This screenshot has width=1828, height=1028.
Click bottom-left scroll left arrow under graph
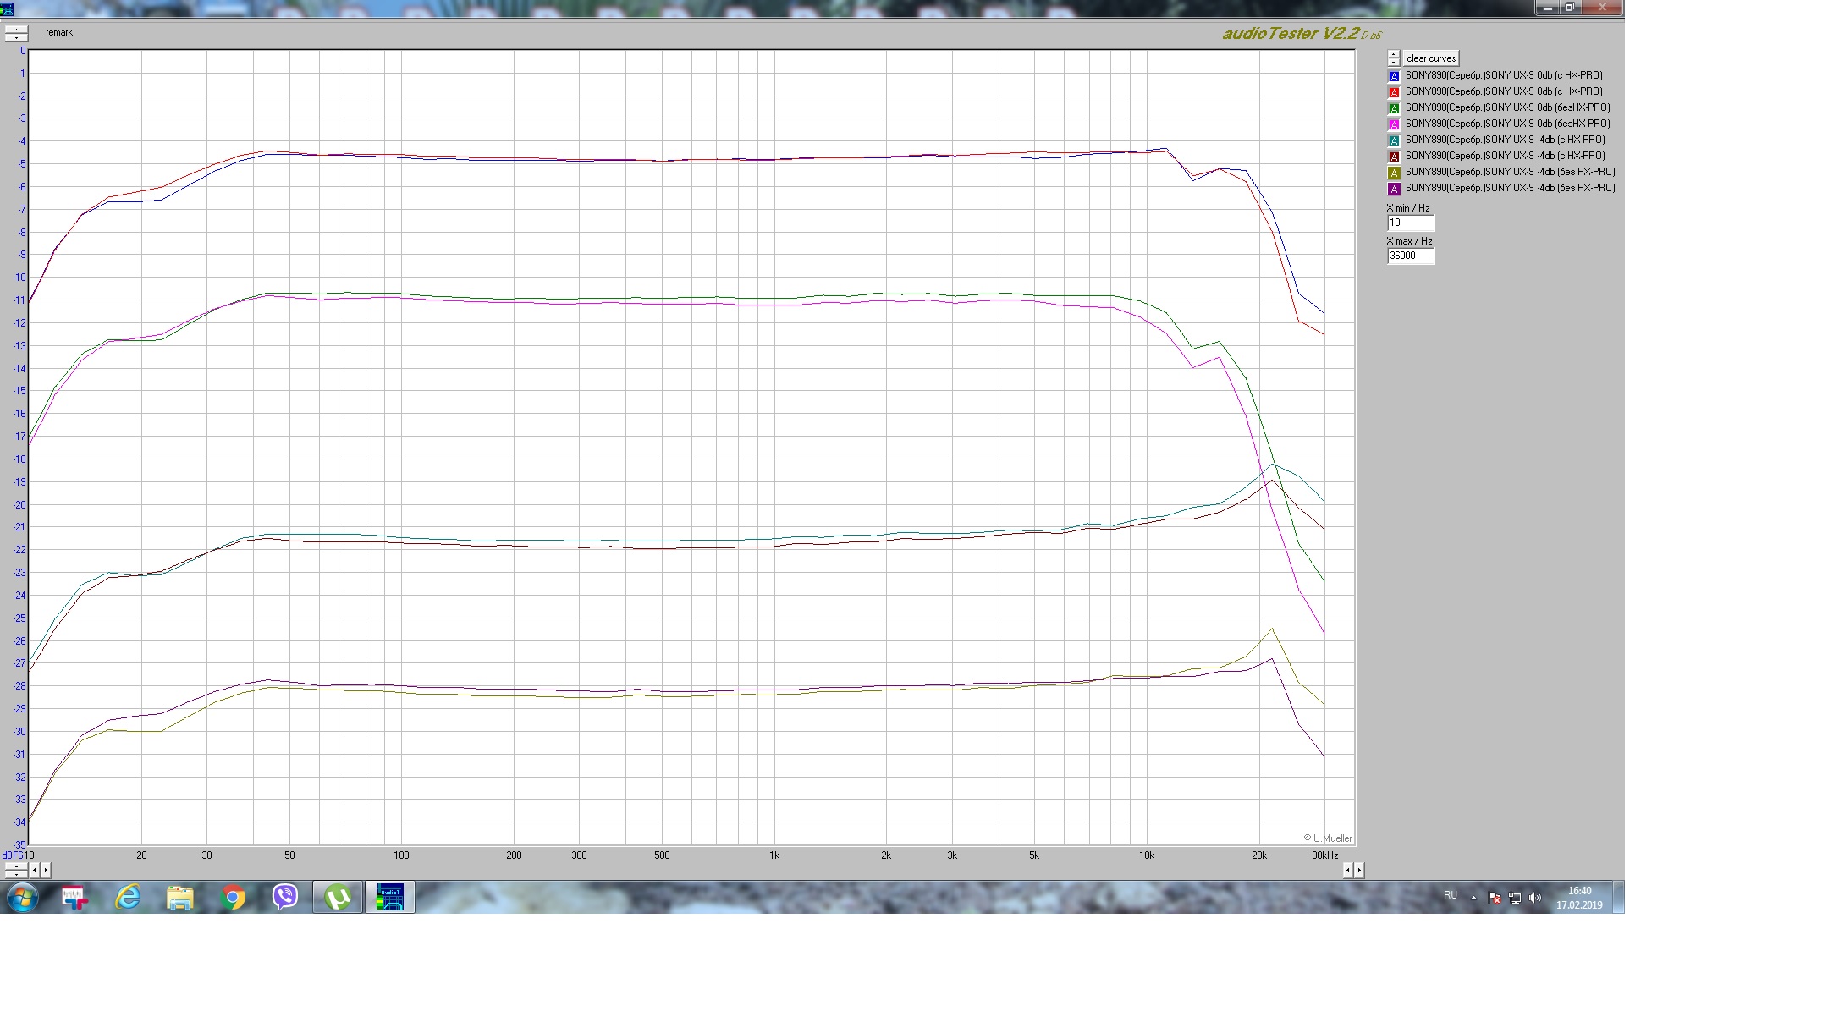35,870
